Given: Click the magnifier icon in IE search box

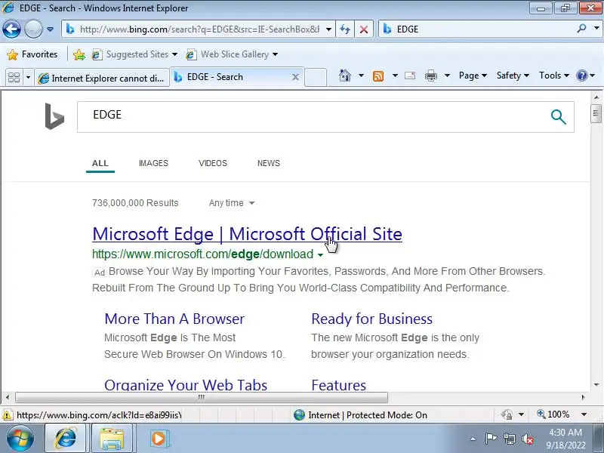Looking at the screenshot, I should point(581,29).
